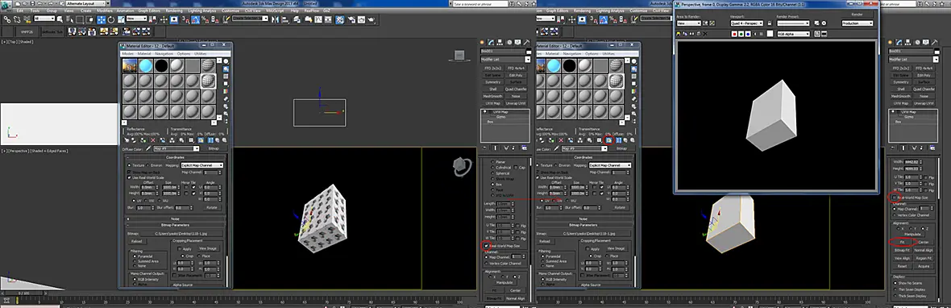Select Cylindrical mapping radio in left modifier panel
The height and width of the screenshot is (308, 951).
click(x=492, y=168)
